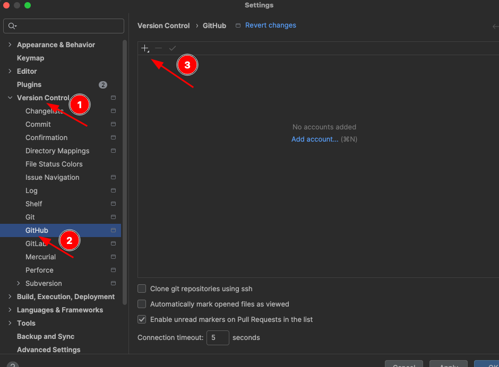The width and height of the screenshot is (499, 367).
Task: Enable Automatically mark opened files as viewed
Action: [142, 304]
